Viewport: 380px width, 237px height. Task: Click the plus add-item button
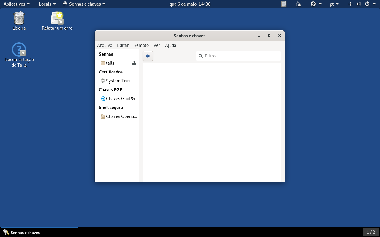tap(148, 56)
